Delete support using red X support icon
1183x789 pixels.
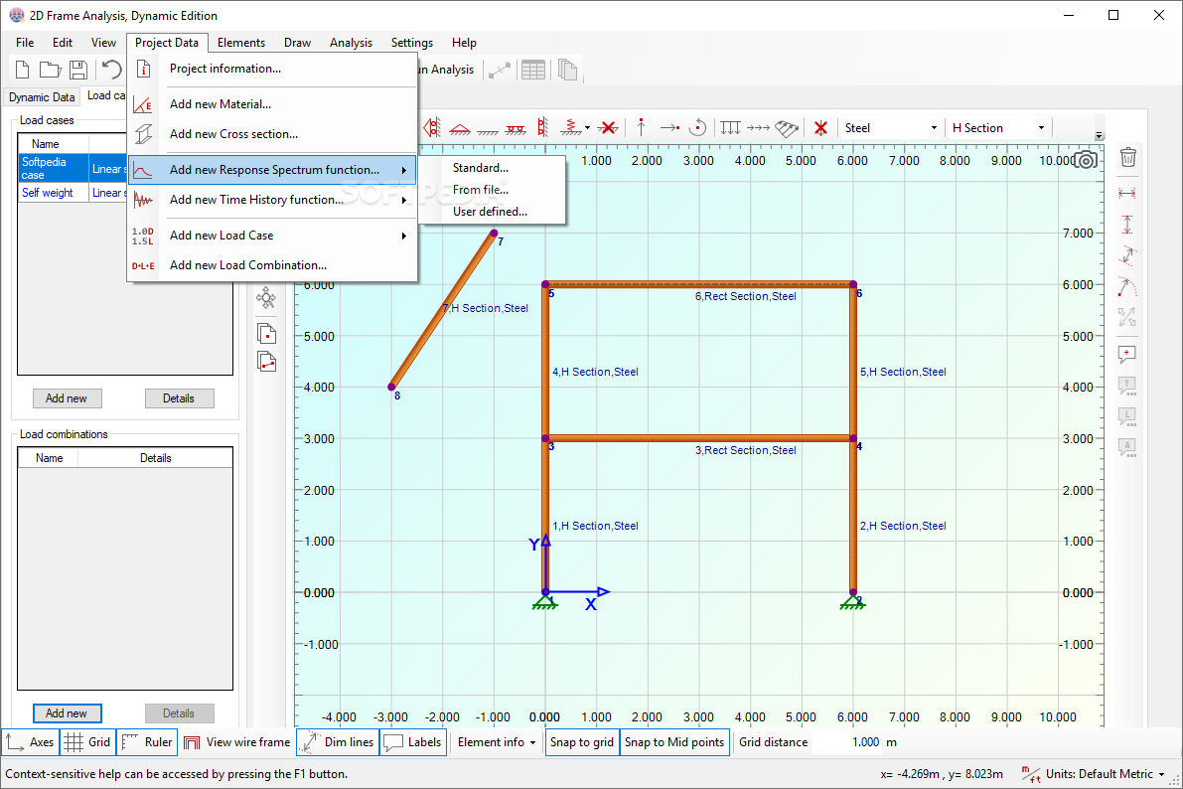pos(608,127)
